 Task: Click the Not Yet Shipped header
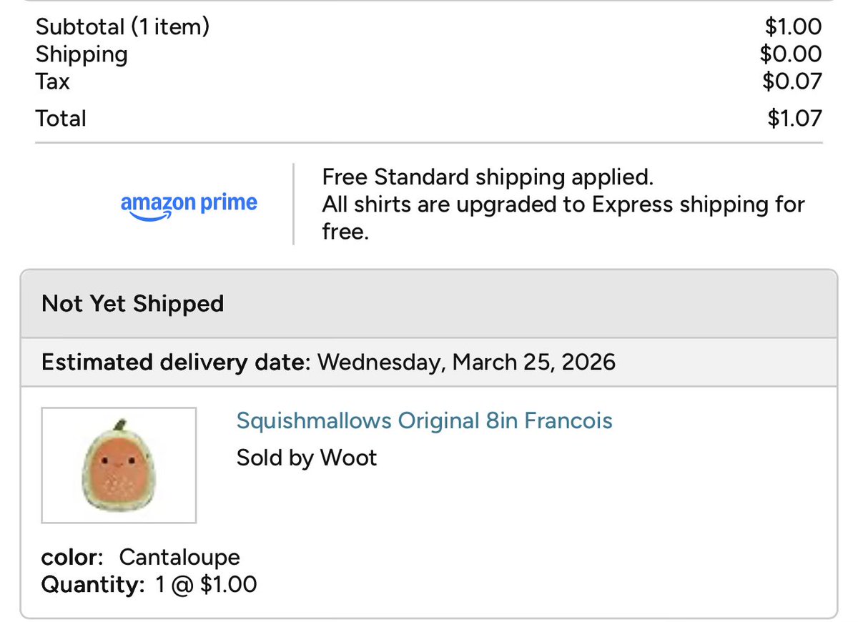click(133, 303)
